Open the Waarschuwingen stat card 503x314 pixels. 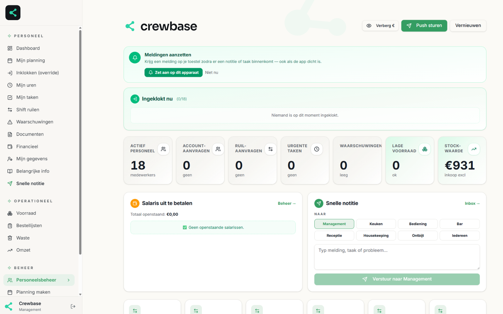click(357, 160)
